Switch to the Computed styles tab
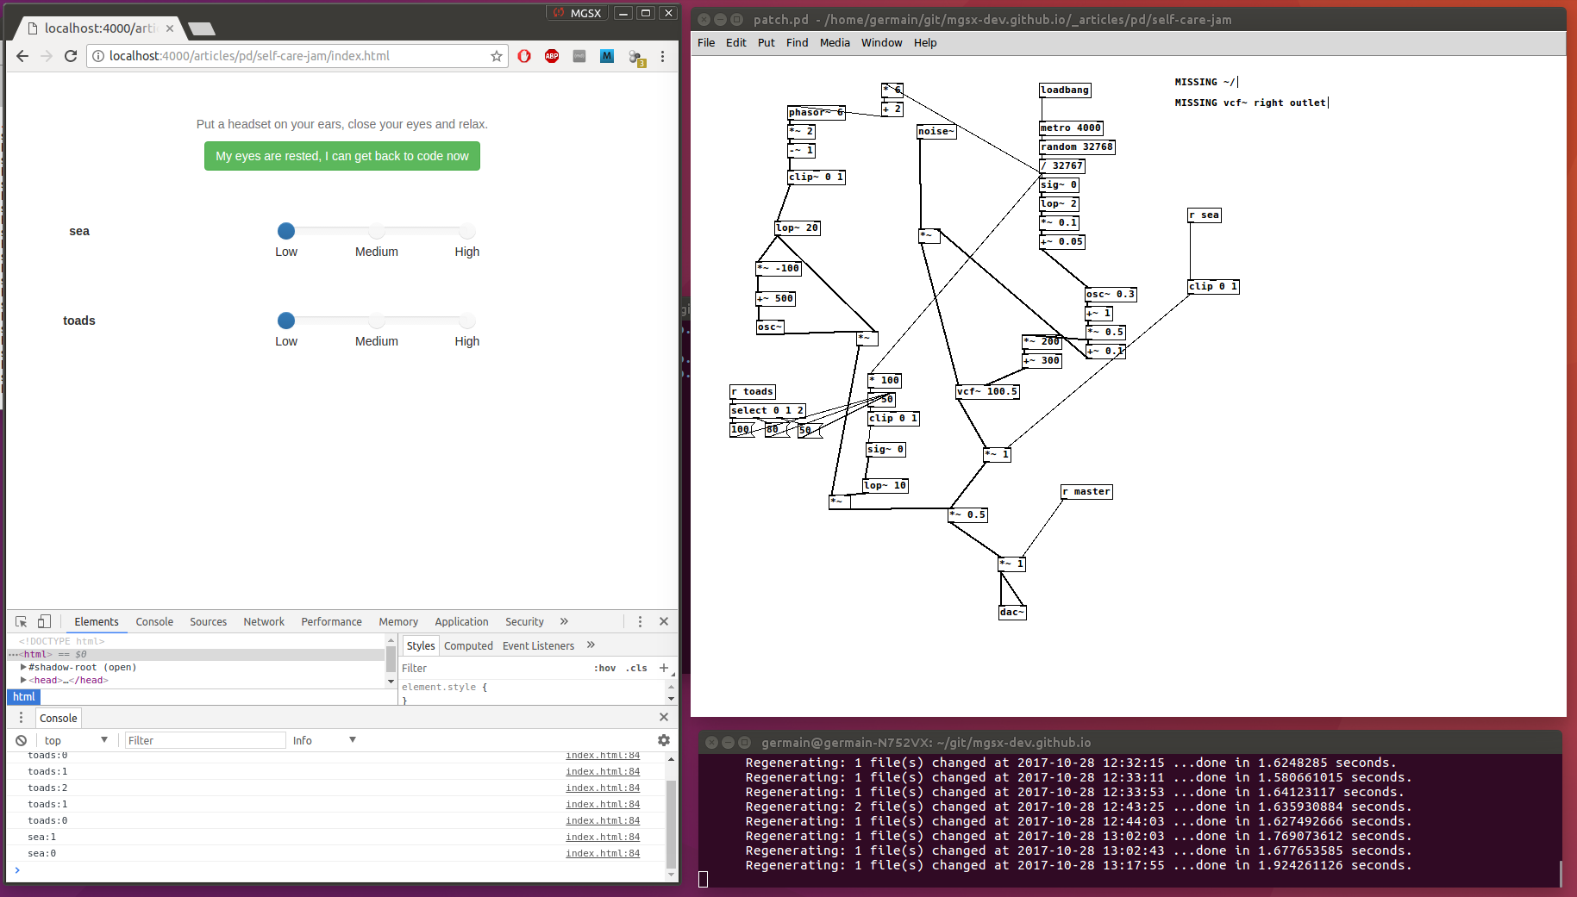Screen dimensions: 1577x897 click(468, 645)
